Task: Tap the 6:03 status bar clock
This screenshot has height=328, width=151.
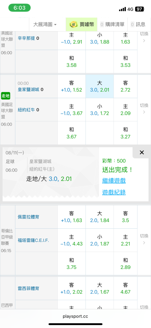Action: 20,8
